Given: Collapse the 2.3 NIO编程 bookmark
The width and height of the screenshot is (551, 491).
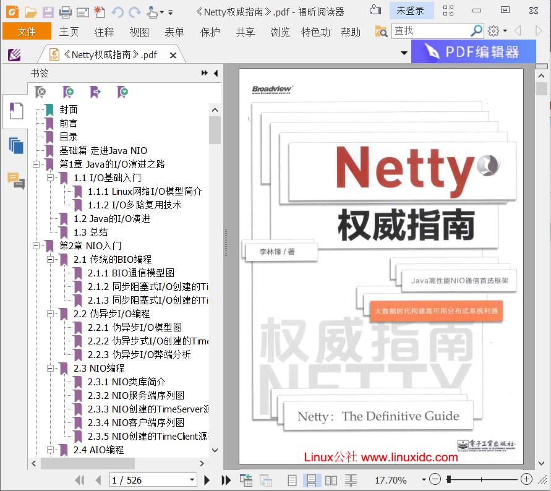Looking at the screenshot, I should 50,368.
